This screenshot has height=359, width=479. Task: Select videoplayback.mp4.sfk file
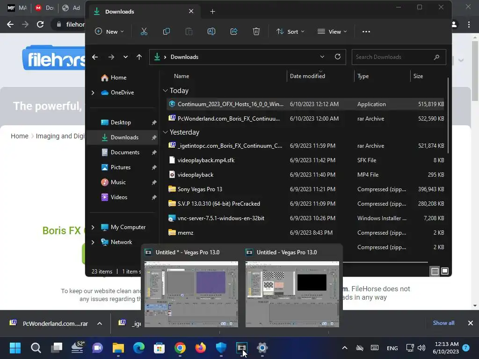pos(305,160)
